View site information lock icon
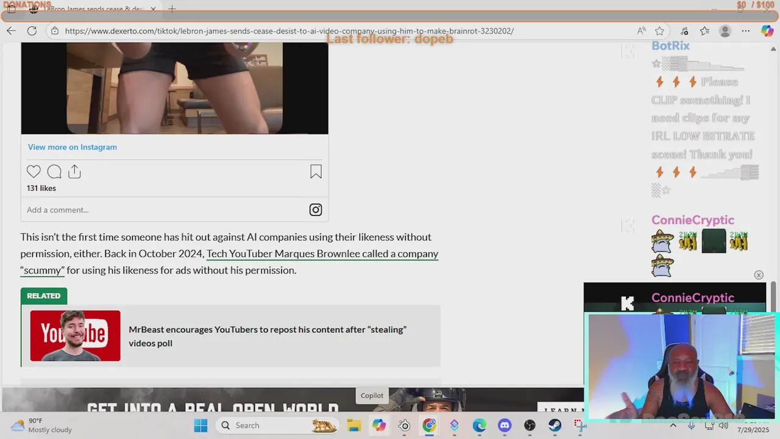The width and height of the screenshot is (780, 439). coord(55,30)
